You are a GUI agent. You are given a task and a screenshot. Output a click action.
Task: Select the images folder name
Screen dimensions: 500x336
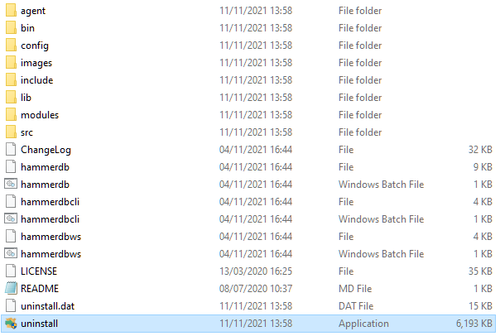pyautogui.click(x=36, y=63)
